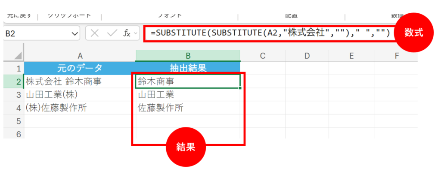Viewport: 441px width, 178px height.
Task: Click the Select All corner triangle
Action: point(18,56)
